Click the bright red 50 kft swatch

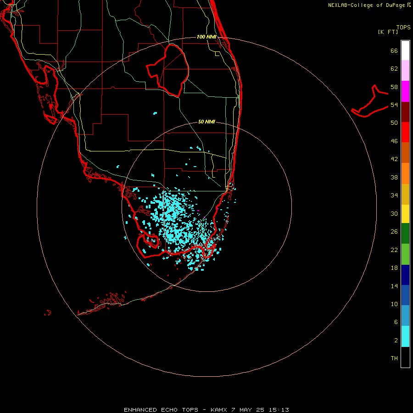[x=405, y=132]
